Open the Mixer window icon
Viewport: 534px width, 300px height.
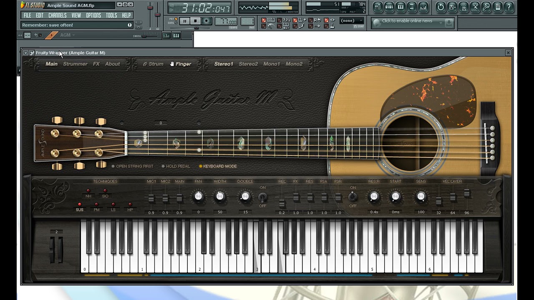coord(423,7)
